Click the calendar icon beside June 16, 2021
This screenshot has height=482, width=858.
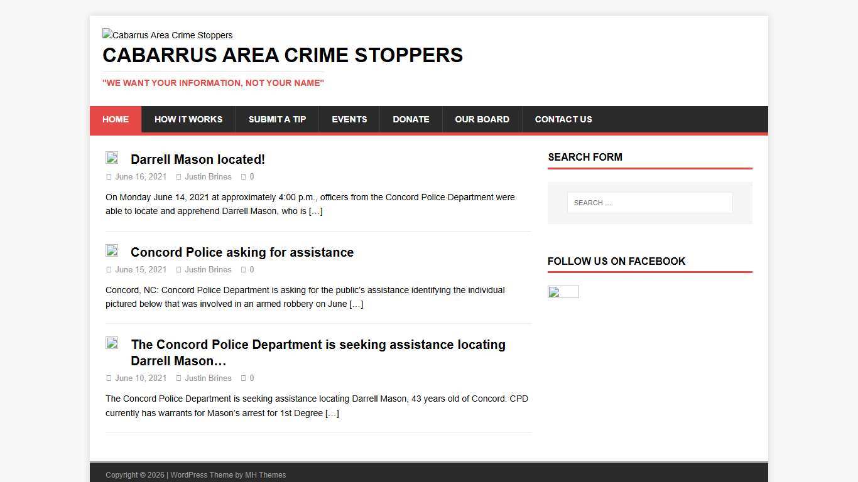108,176
